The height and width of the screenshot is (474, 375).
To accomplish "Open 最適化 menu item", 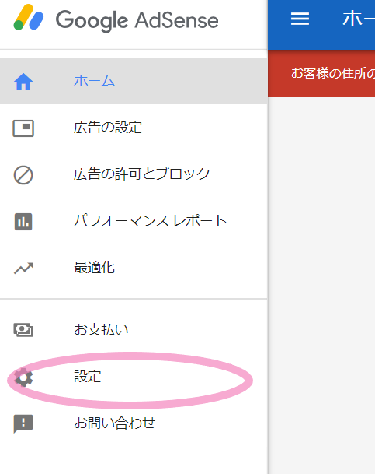I will [134, 268].
